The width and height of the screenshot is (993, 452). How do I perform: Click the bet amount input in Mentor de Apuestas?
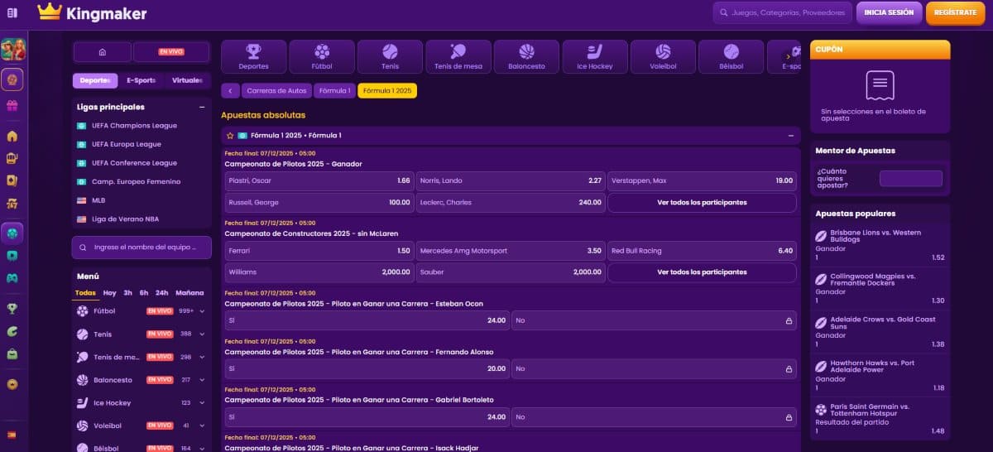point(910,178)
